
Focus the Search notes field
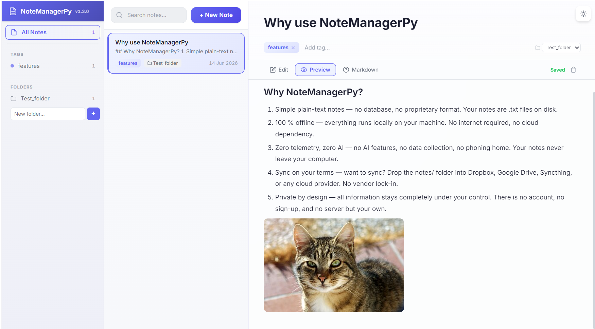(149, 15)
